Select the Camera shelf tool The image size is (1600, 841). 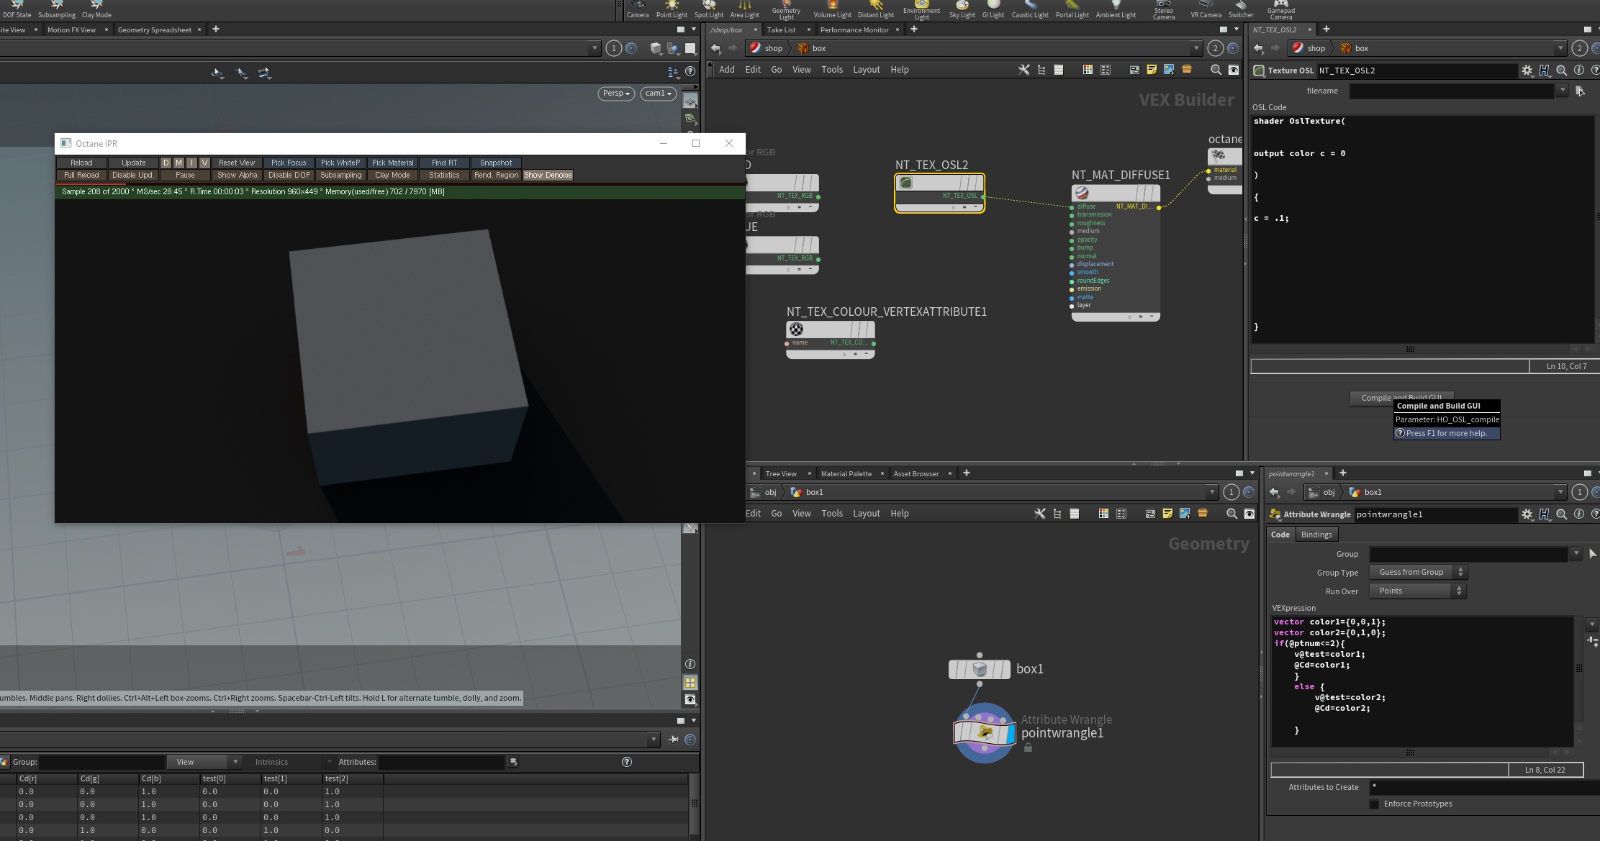(x=637, y=9)
